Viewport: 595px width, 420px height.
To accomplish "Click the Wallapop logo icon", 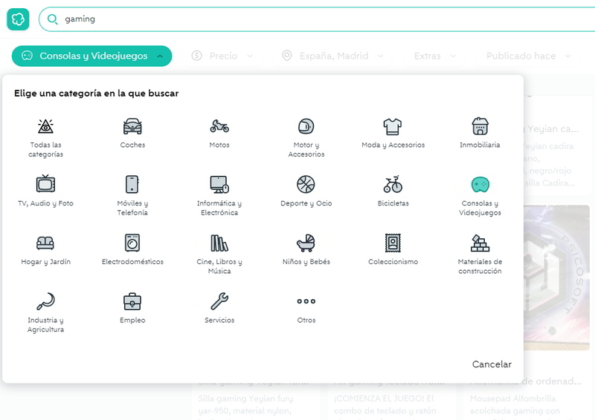I will 18,19.
